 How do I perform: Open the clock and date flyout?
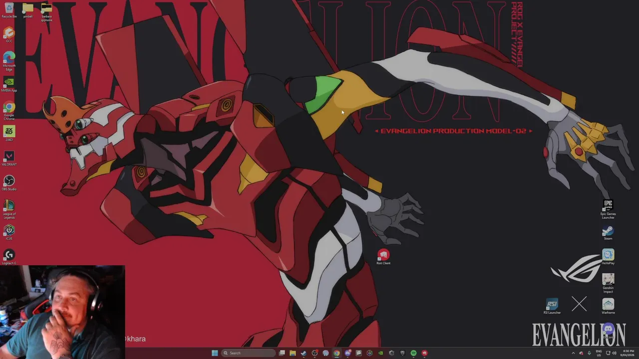(628, 353)
